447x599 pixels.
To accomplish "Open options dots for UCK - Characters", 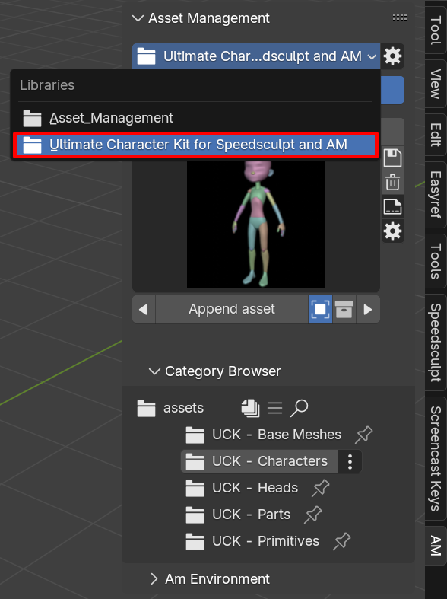I will click(x=350, y=461).
